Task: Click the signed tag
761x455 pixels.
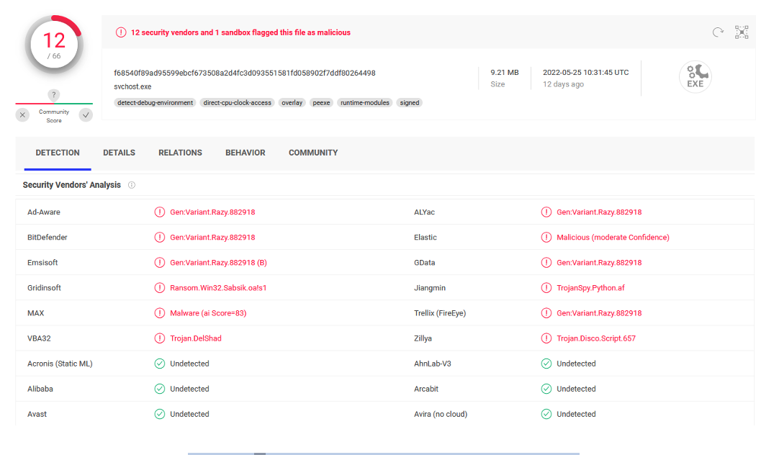Action: coord(410,103)
